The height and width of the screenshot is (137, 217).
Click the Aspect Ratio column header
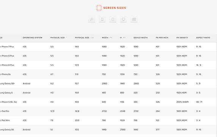click(203, 38)
